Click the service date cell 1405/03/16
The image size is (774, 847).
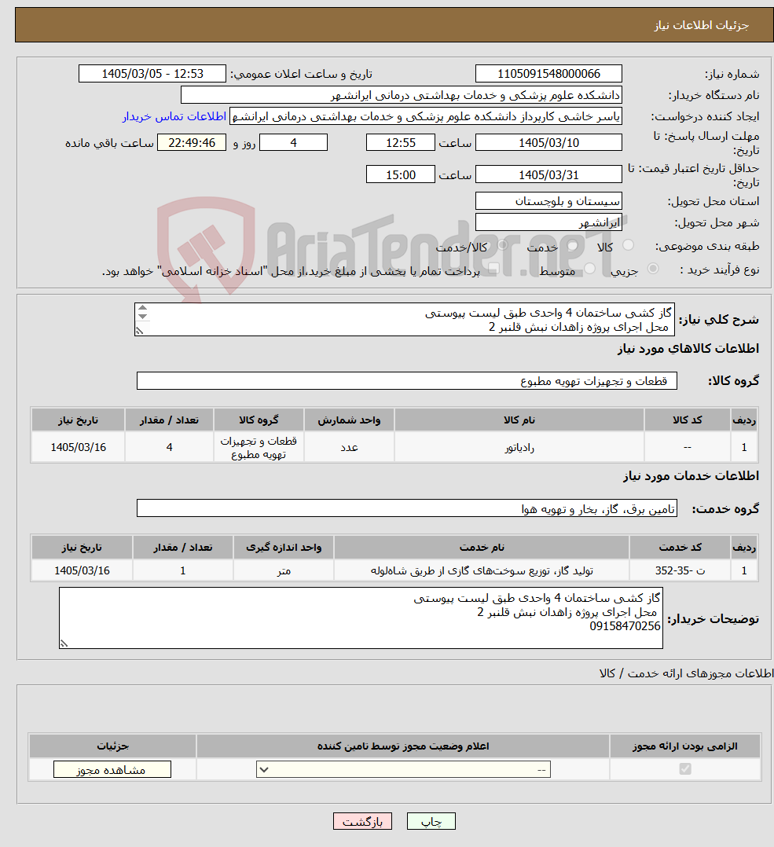coord(82,570)
